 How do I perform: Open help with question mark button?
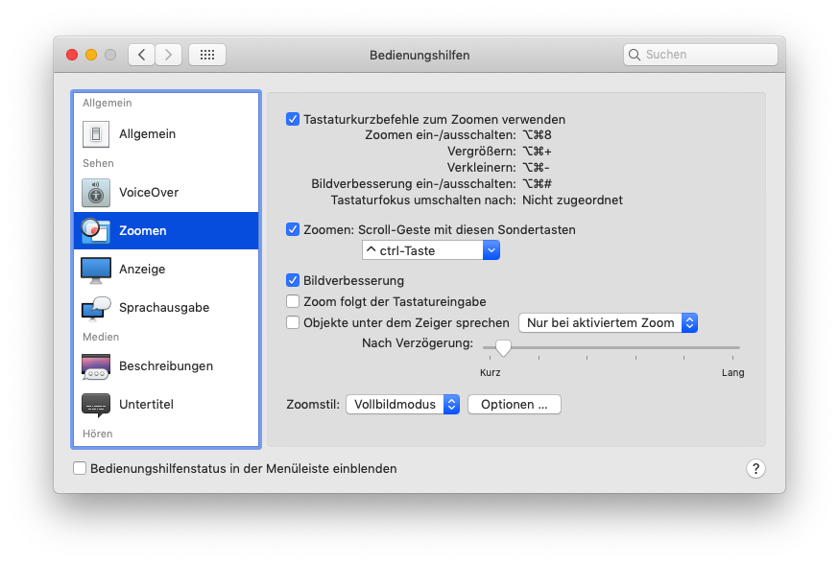(x=755, y=468)
